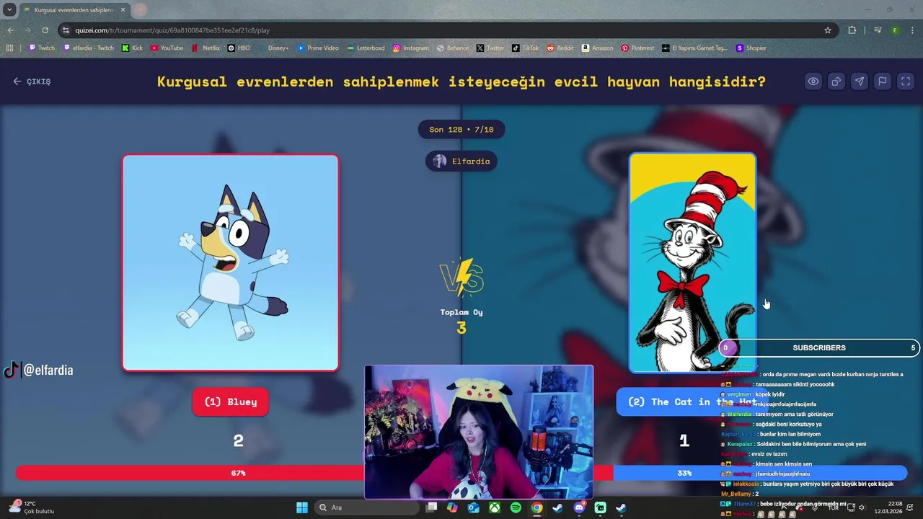Toggle fullscreen mode in quiz header

coord(906,81)
